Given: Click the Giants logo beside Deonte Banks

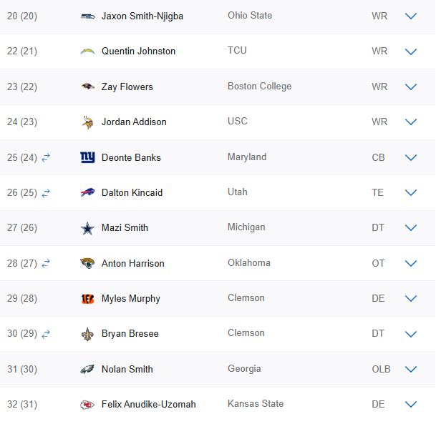Looking at the screenshot, I should (x=87, y=157).
